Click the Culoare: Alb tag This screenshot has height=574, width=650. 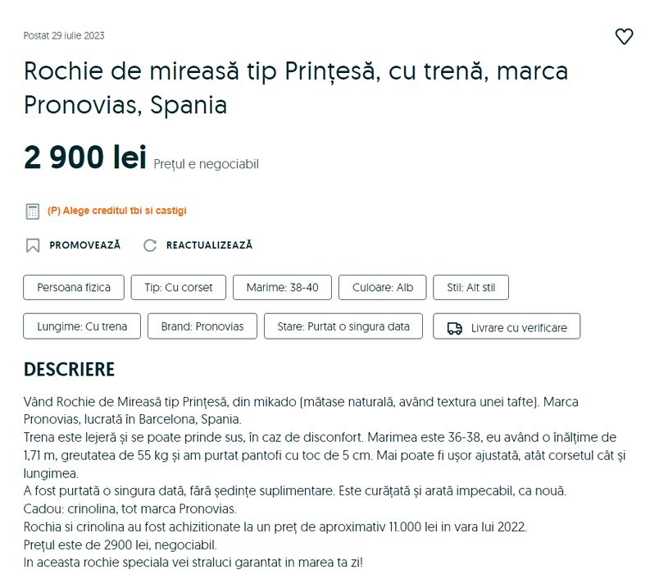383,288
